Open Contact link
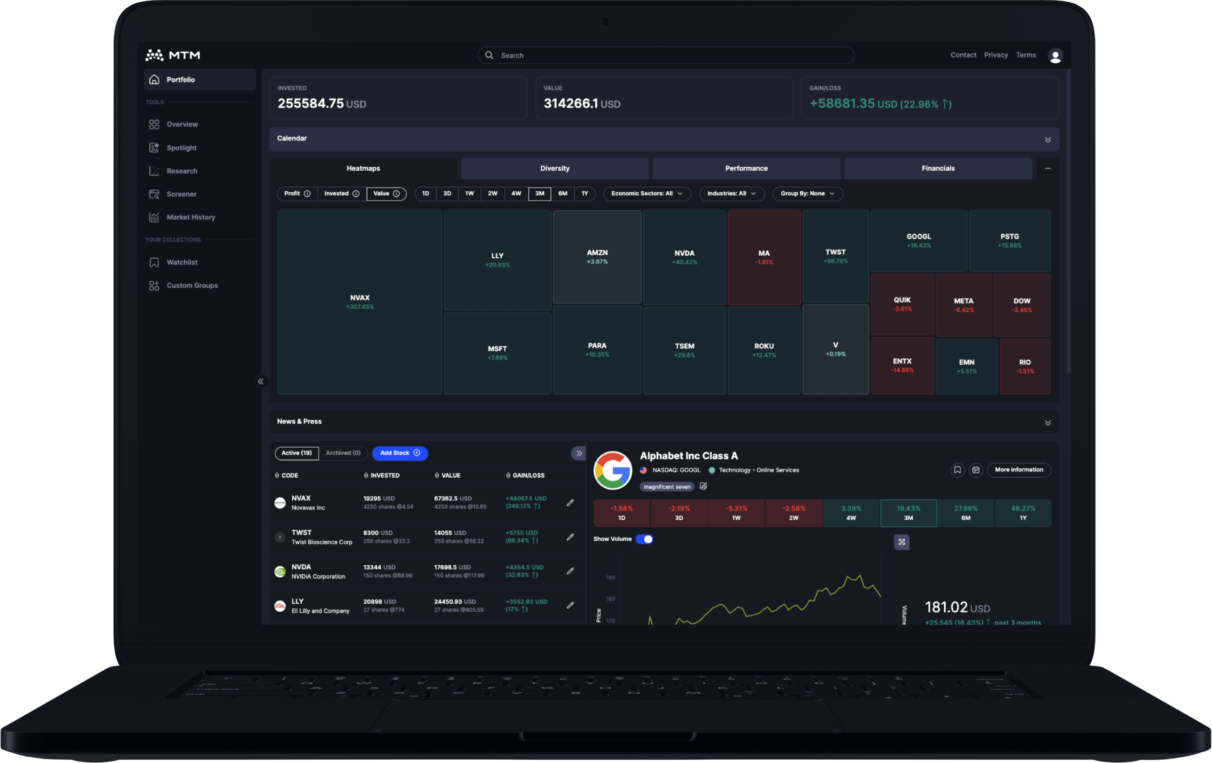The image size is (1212, 763). (x=963, y=55)
